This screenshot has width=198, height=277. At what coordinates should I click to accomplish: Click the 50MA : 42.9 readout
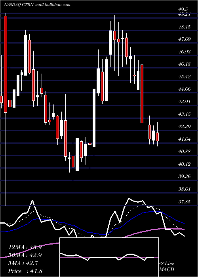(x=25, y=255)
